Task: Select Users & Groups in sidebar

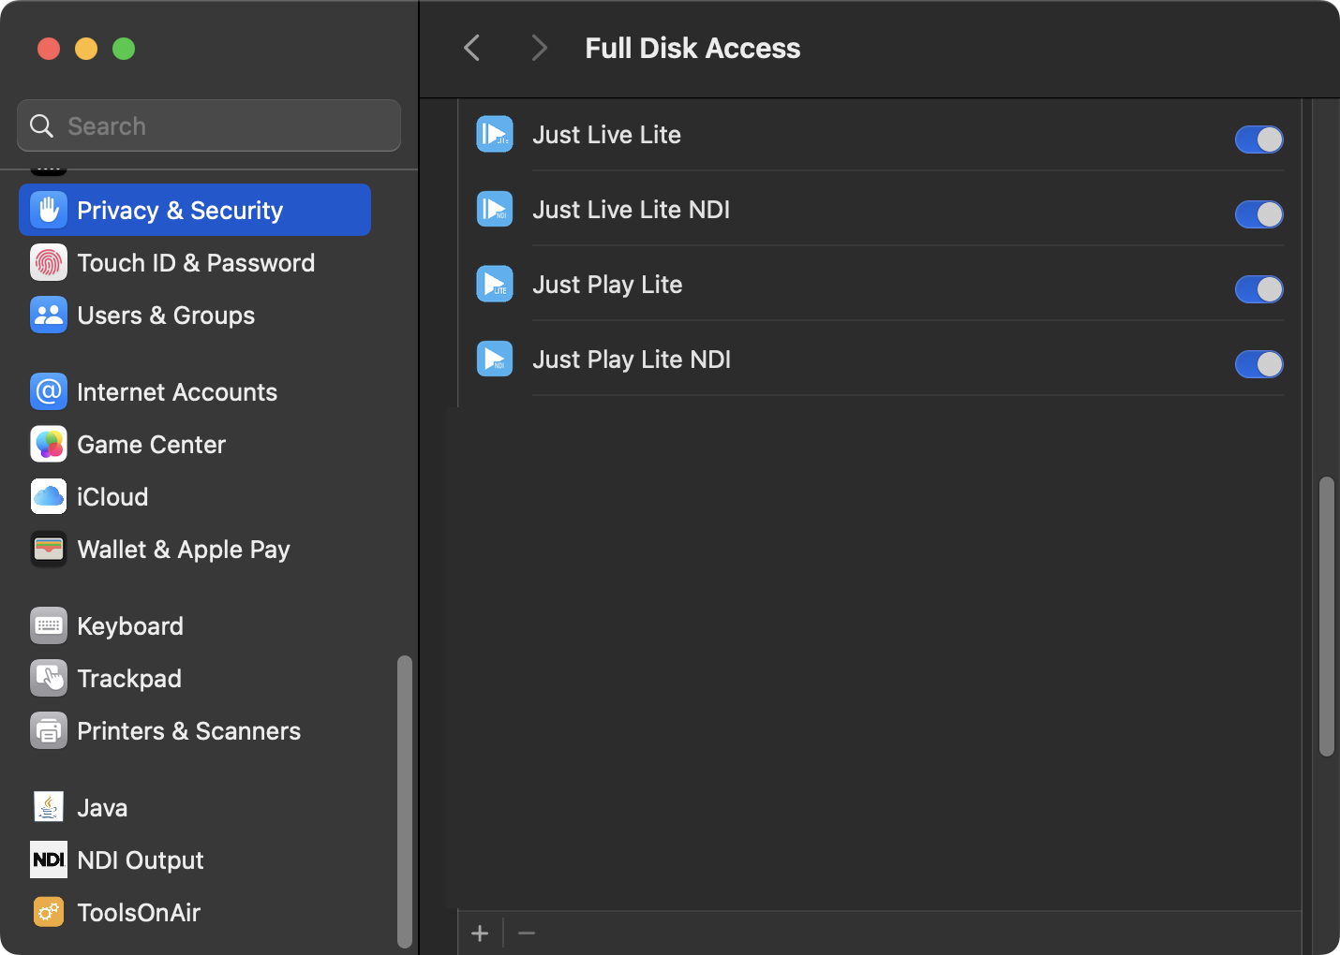Action: click(x=195, y=315)
